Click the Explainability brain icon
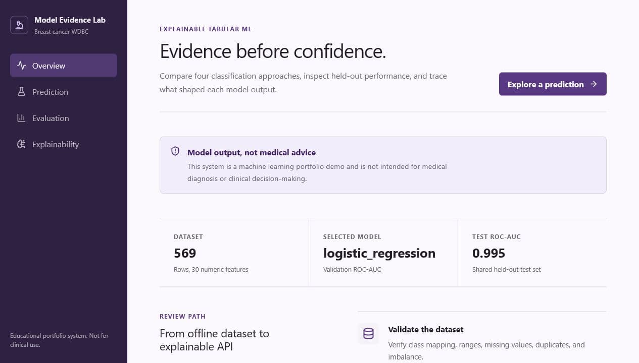Viewport: 639px width, 363px height. [21, 144]
